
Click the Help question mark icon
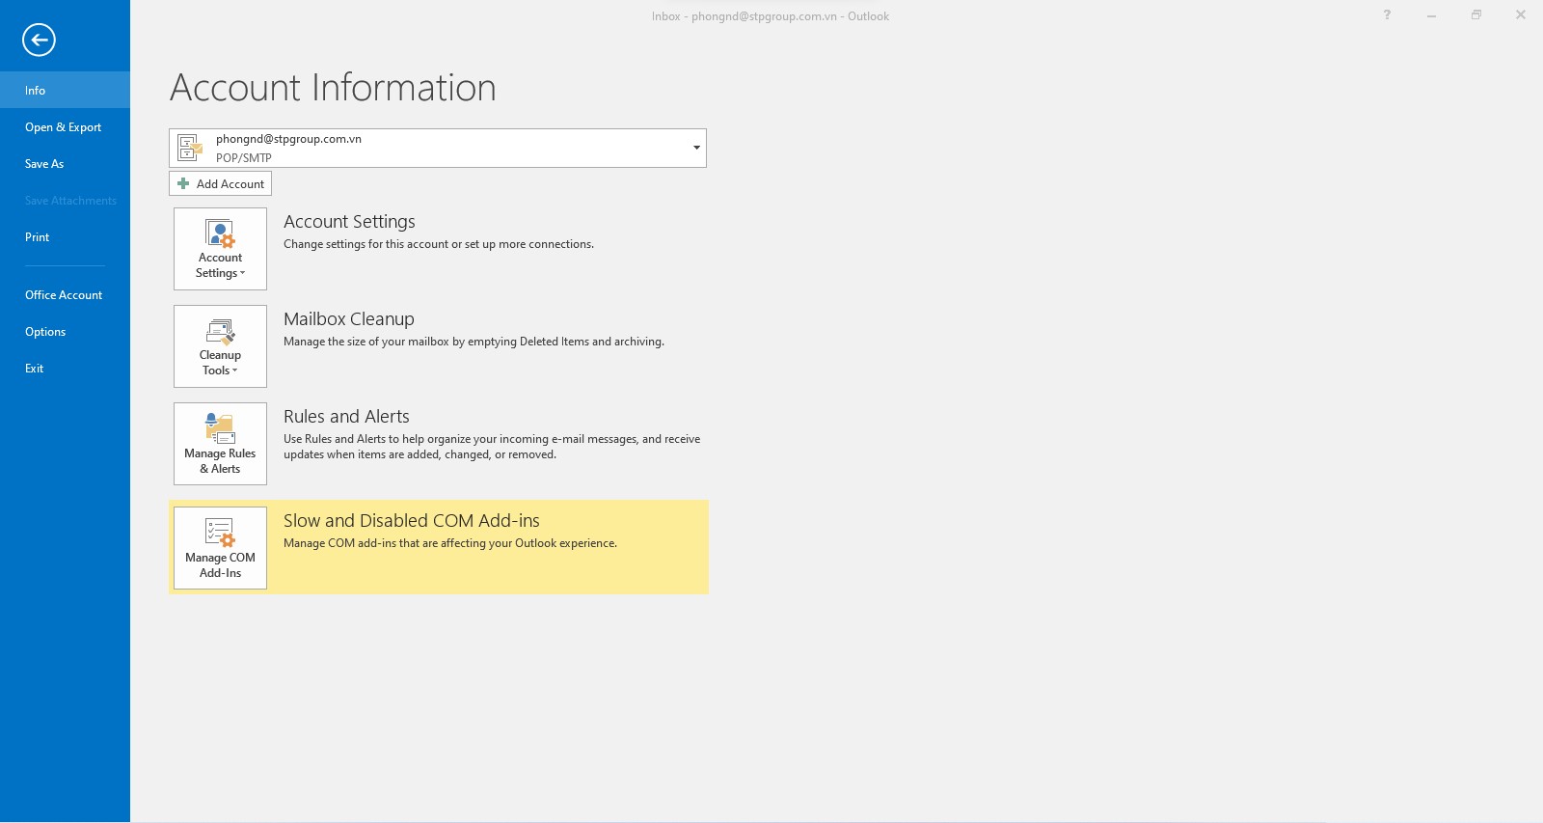point(1387,15)
